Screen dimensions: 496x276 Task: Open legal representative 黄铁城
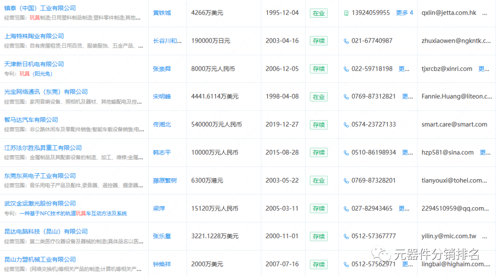coord(162,13)
